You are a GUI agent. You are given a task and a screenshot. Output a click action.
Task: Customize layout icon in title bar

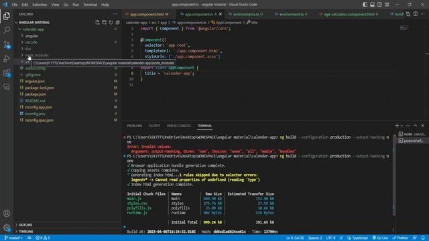[x=387, y=5]
